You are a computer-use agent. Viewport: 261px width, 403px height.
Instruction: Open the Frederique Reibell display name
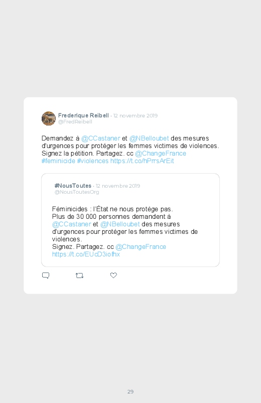click(x=83, y=115)
